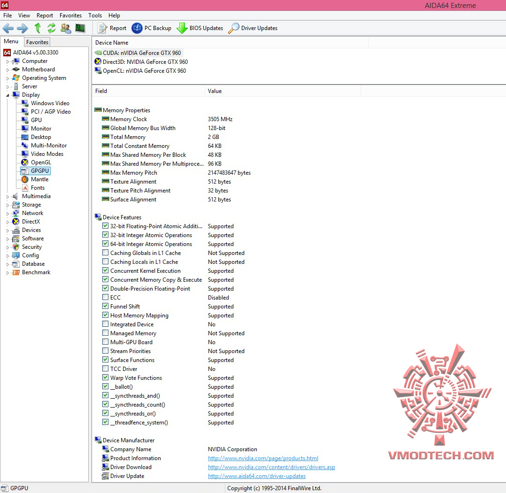Toggle Concurrent Kernel Execution checkbox

(x=105, y=270)
